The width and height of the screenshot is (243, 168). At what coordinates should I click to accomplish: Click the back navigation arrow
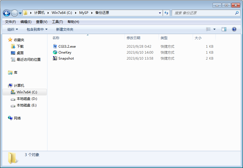tap(6, 13)
